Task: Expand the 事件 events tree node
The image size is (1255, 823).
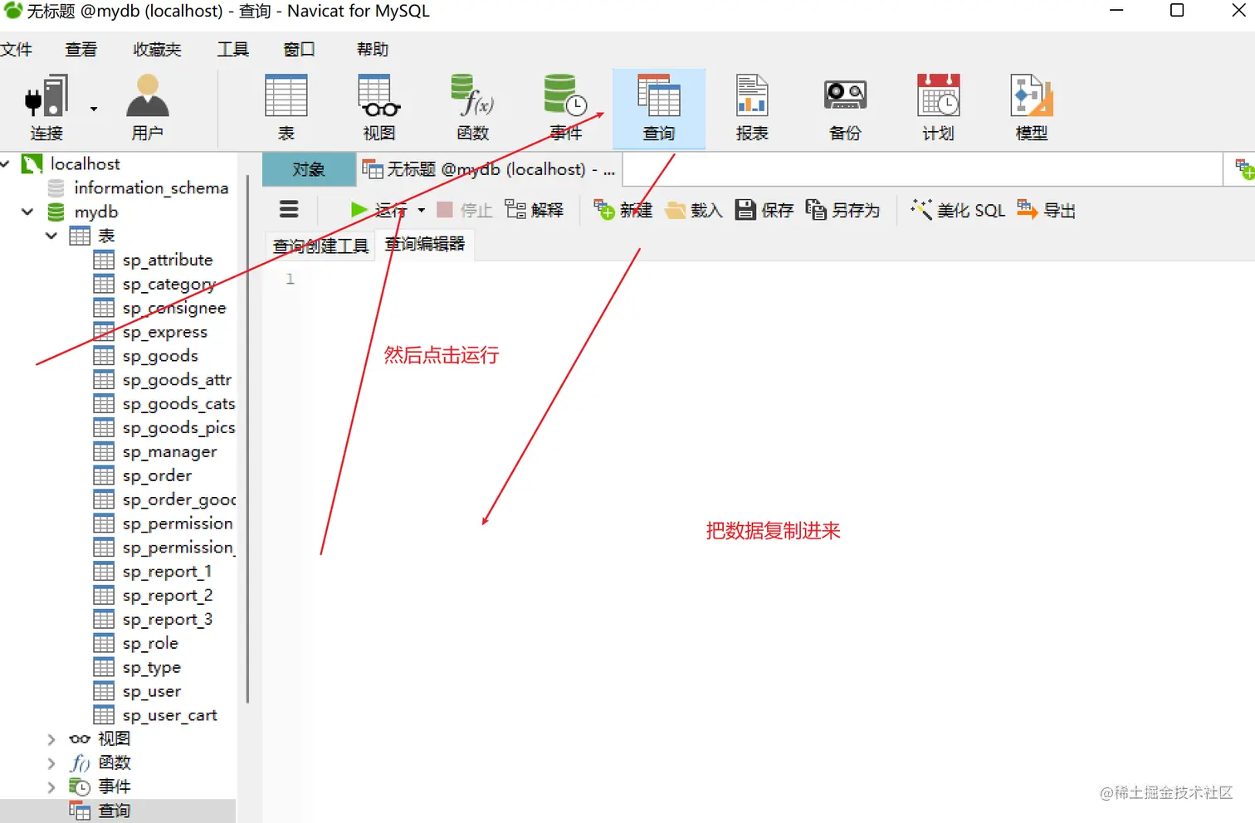Action: (x=51, y=786)
